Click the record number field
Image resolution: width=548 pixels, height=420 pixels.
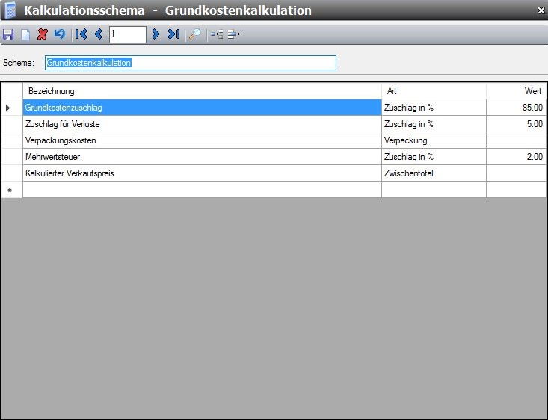[x=126, y=34]
